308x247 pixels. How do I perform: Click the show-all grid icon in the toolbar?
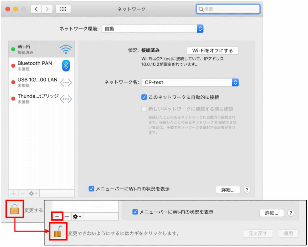click(x=63, y=9)
